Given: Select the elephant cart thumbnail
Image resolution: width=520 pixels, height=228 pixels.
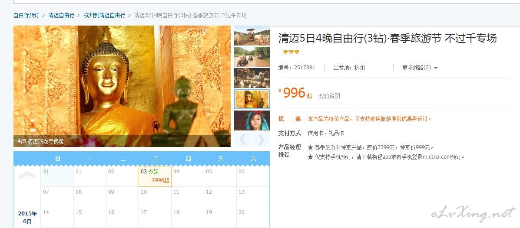Looking at the screenshot, I should [x=252, y=36].
